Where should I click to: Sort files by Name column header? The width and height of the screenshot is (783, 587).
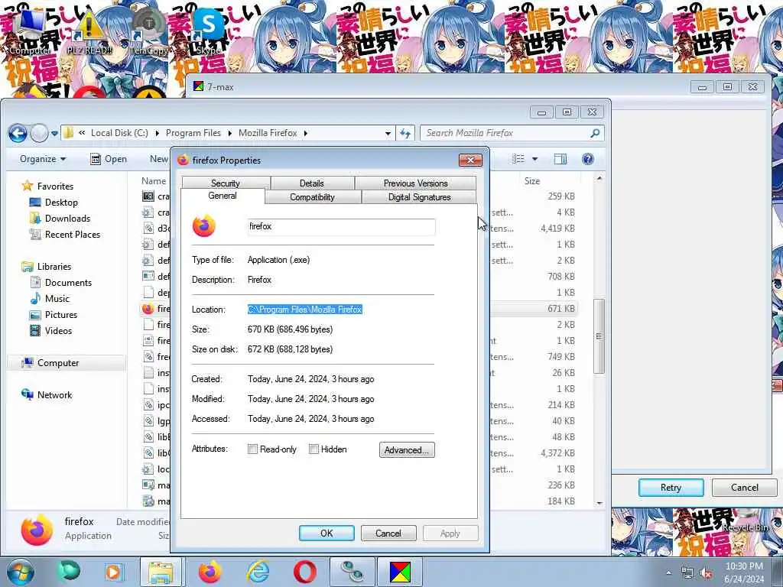pyautogui.click(x=153, y=181)
